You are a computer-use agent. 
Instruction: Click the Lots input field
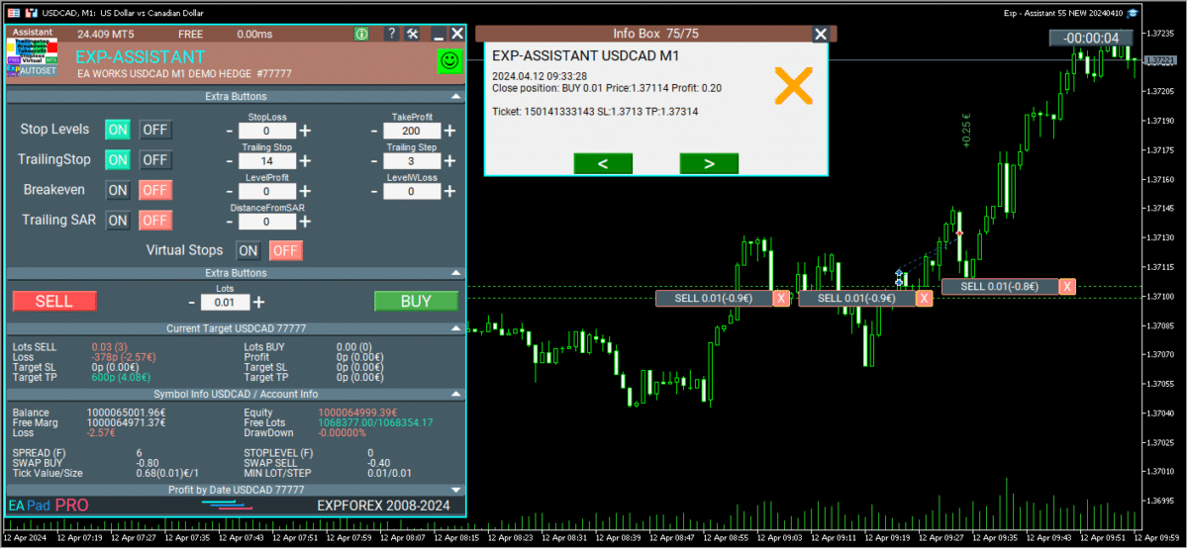pyautogui.click(x=225, y=303)
